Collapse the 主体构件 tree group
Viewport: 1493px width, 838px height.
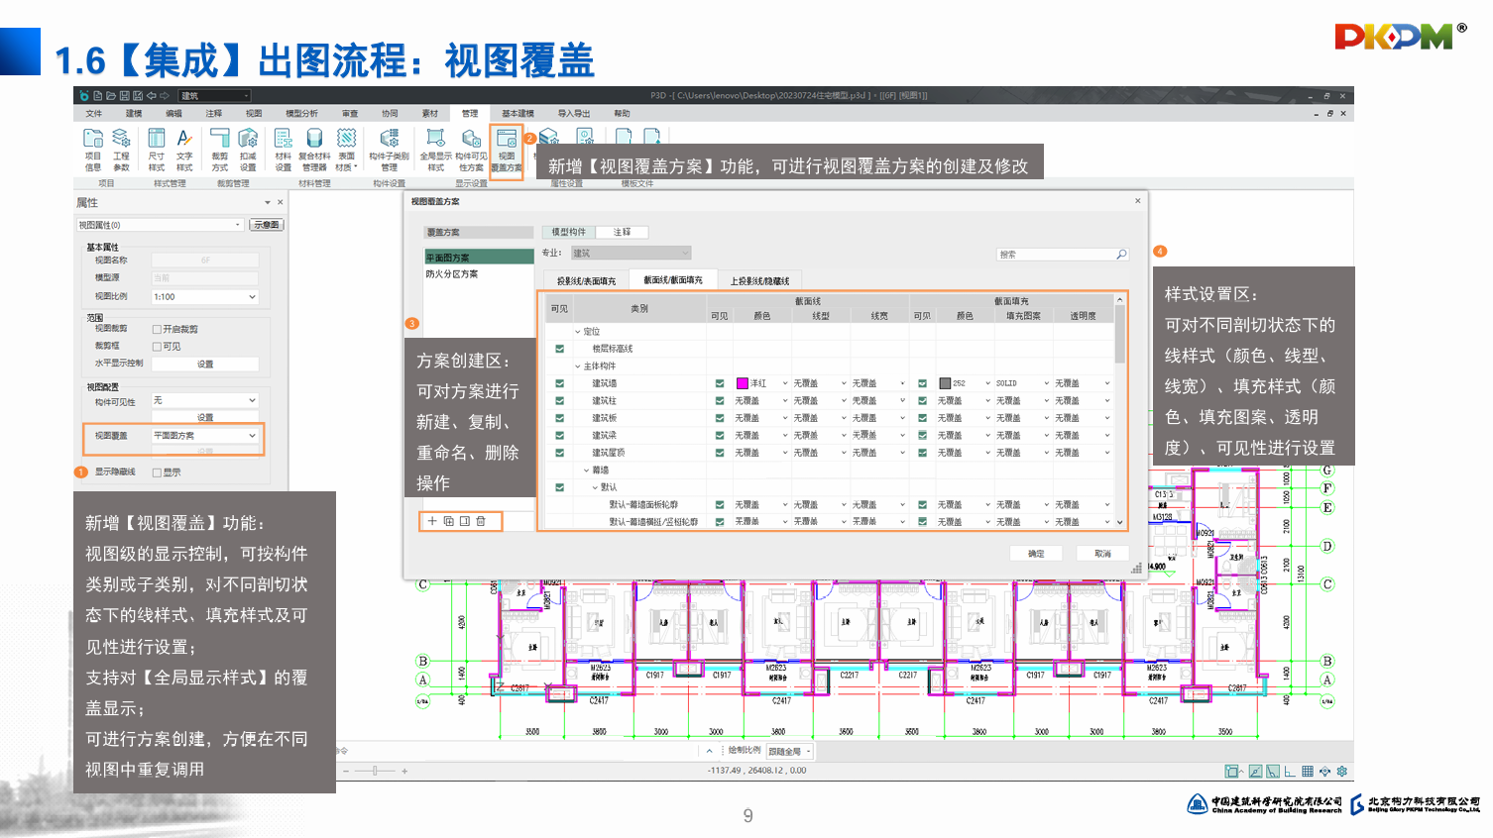pos(578,367)
